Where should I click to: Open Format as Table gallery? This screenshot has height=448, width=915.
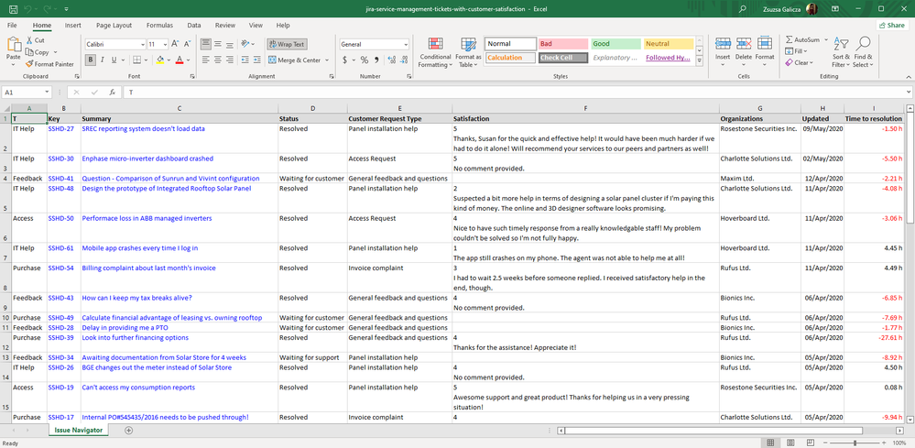[x=468, y=53]
